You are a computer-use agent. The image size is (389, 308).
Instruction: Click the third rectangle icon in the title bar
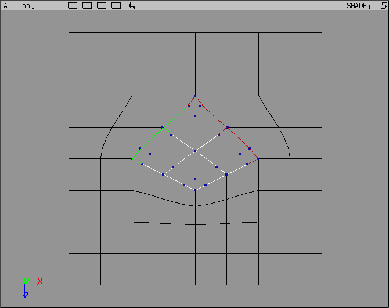pyautogui.click(x=102, y=6)
